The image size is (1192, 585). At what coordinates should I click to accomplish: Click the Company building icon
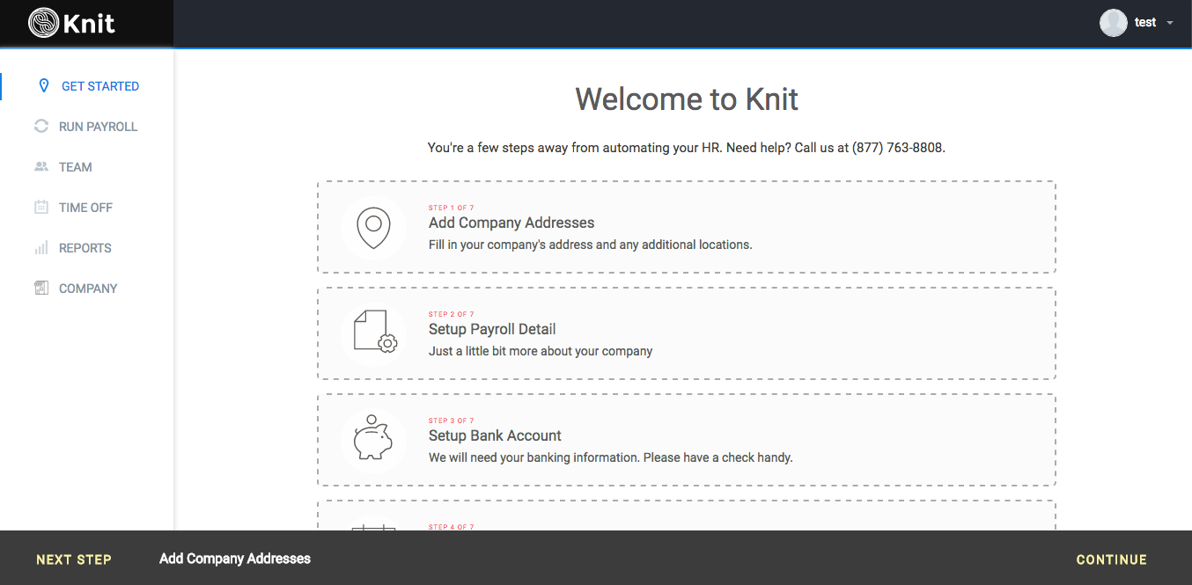click(41, 289)
